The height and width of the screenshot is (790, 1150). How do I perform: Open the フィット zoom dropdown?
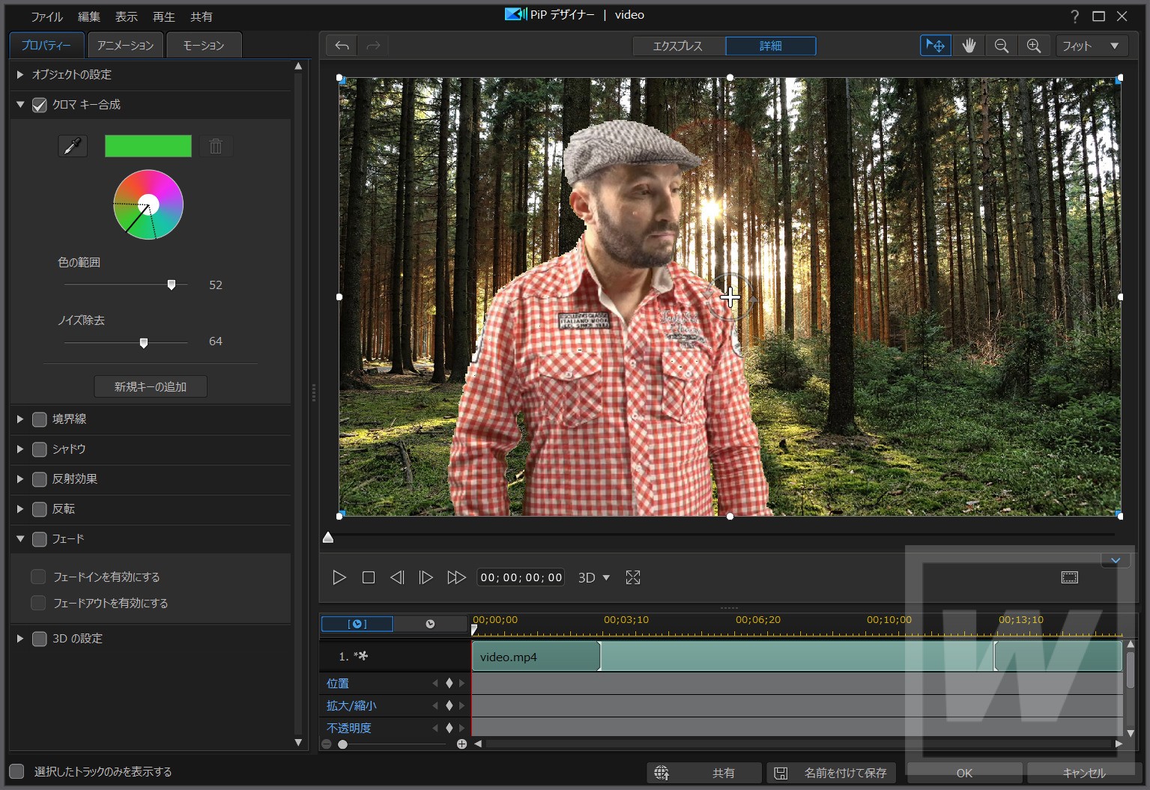(x=1092, y=46)
